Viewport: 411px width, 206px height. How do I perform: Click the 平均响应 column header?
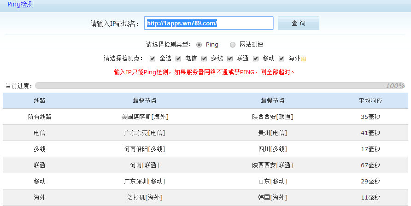click(370, 101)
